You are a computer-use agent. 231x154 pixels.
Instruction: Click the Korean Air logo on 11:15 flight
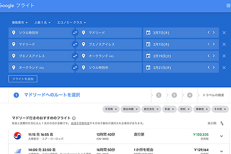18,136
